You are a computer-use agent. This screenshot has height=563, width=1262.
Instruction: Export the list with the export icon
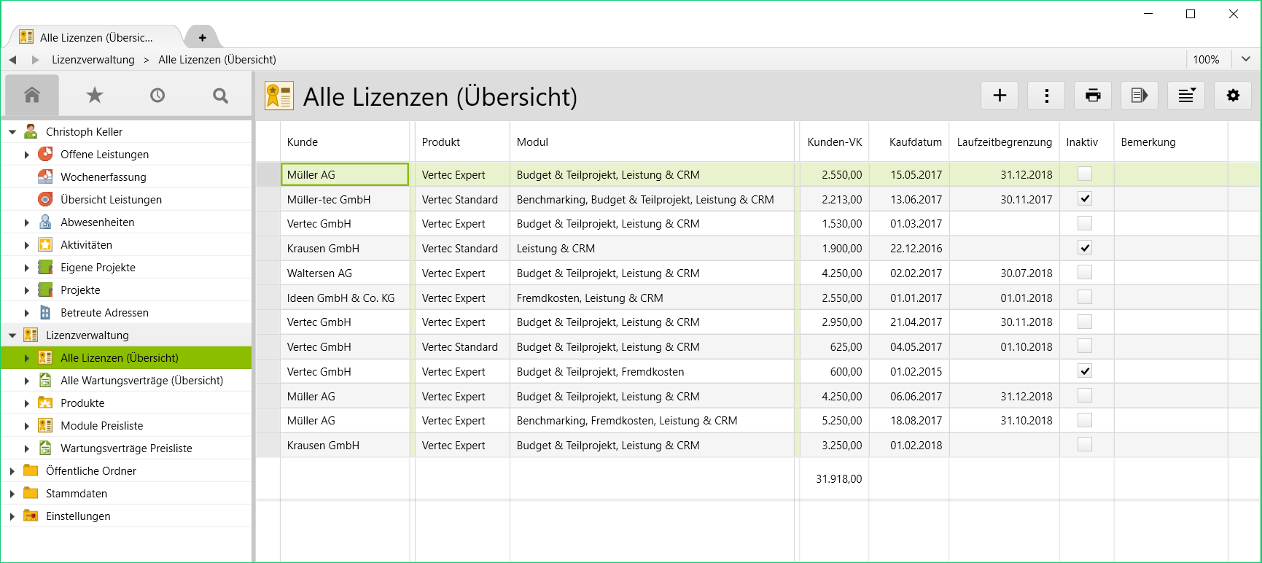click(x=1140, y=96)
